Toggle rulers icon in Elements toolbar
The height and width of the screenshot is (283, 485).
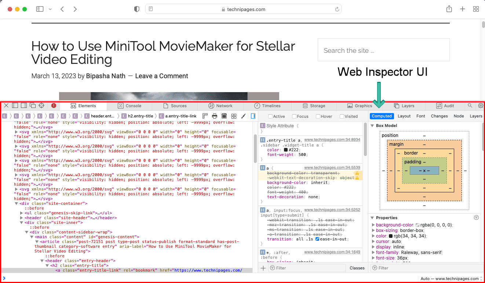tap(205, 116)
